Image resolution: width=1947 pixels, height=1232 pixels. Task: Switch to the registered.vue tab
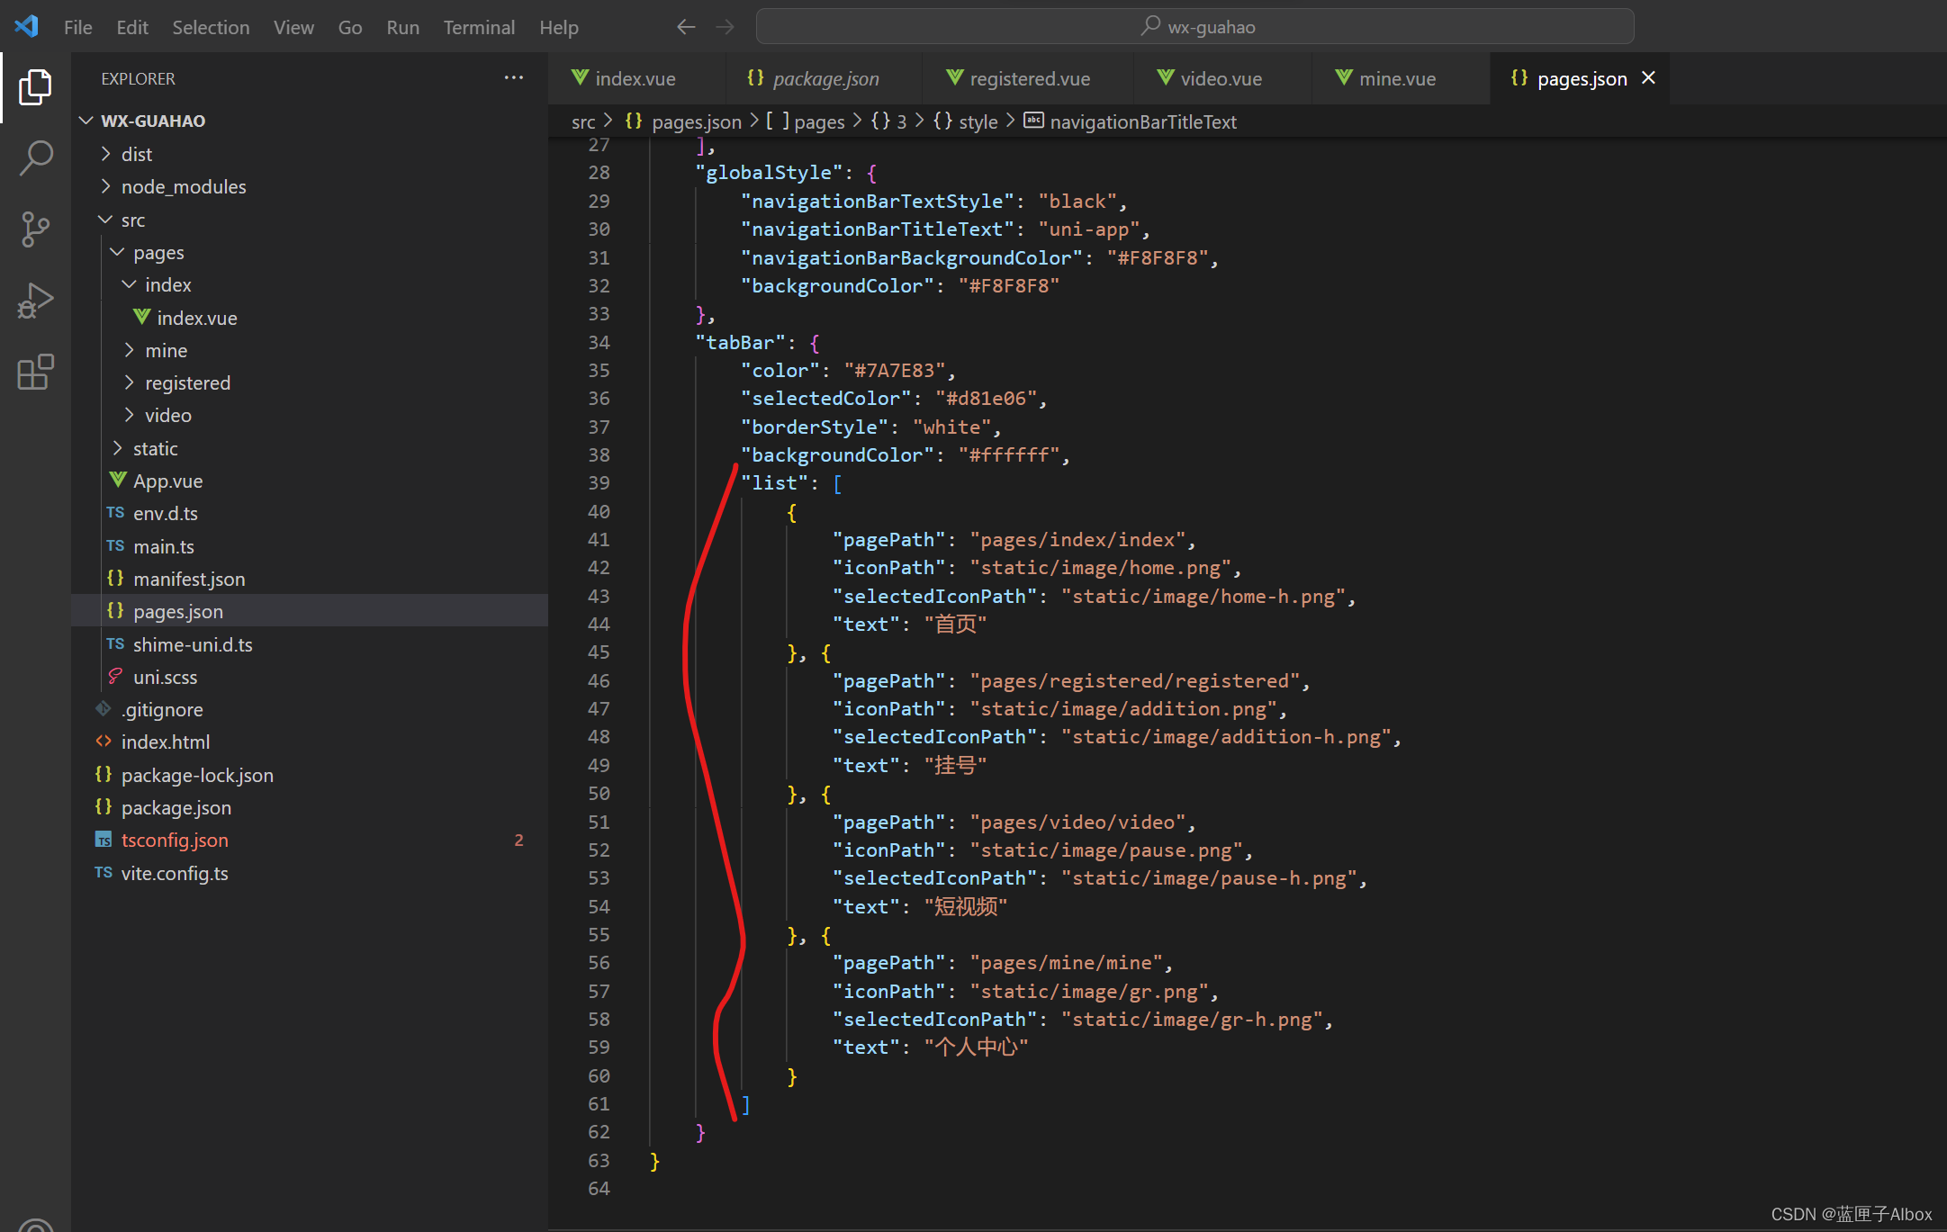[x=1028, y=78]
